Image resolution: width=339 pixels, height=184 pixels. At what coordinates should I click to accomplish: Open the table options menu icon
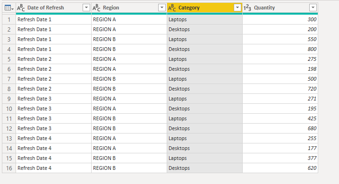click(x=9, y=8)
